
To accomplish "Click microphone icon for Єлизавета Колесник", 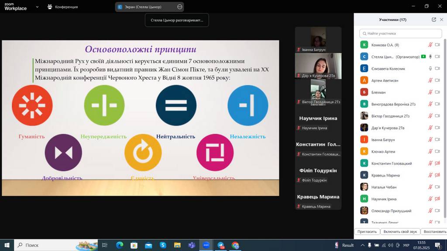I will click(x=430, y=68).
